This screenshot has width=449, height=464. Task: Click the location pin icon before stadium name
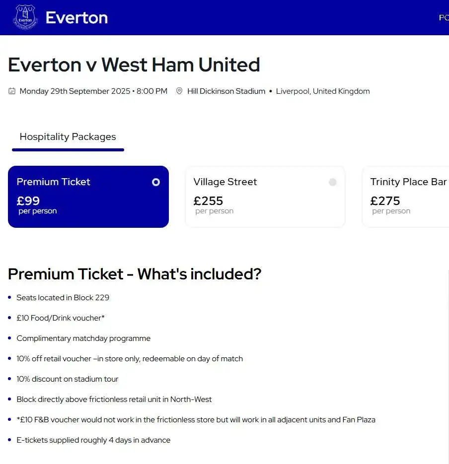(179, 91)
